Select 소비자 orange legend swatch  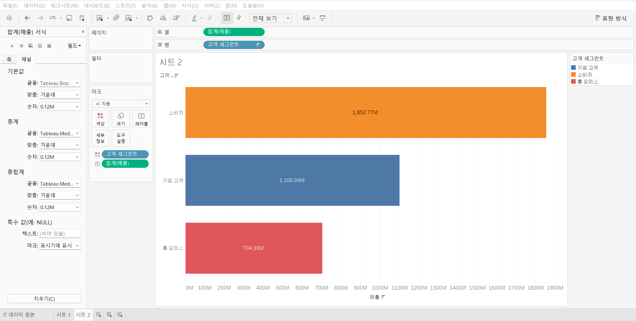click(573, 74)
